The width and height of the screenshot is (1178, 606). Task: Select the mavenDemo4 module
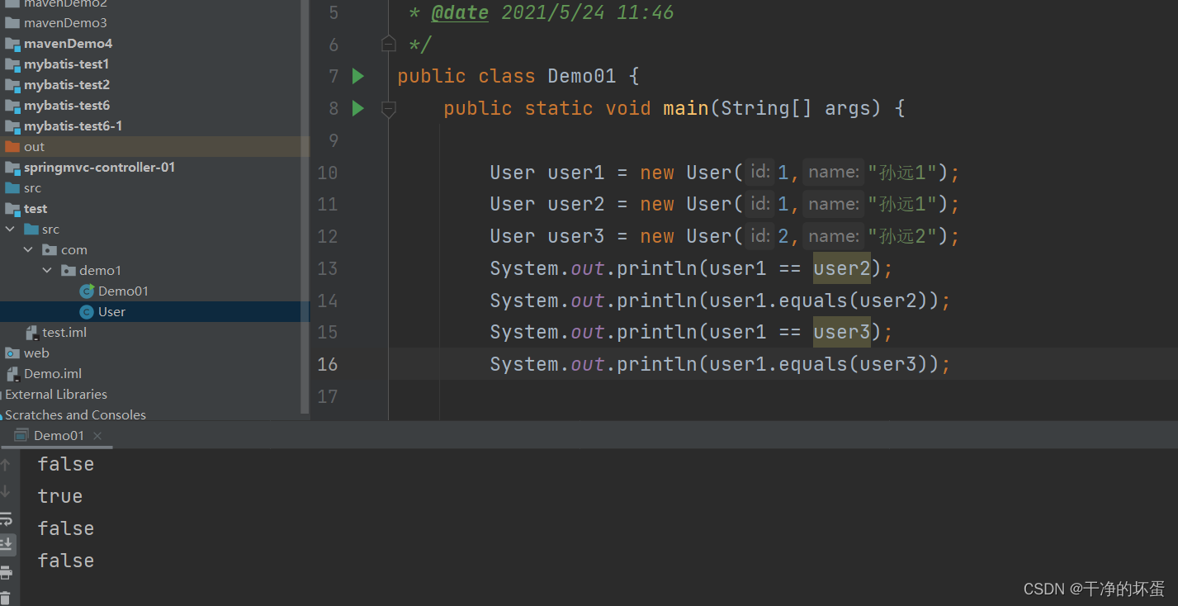pos(68,44)
